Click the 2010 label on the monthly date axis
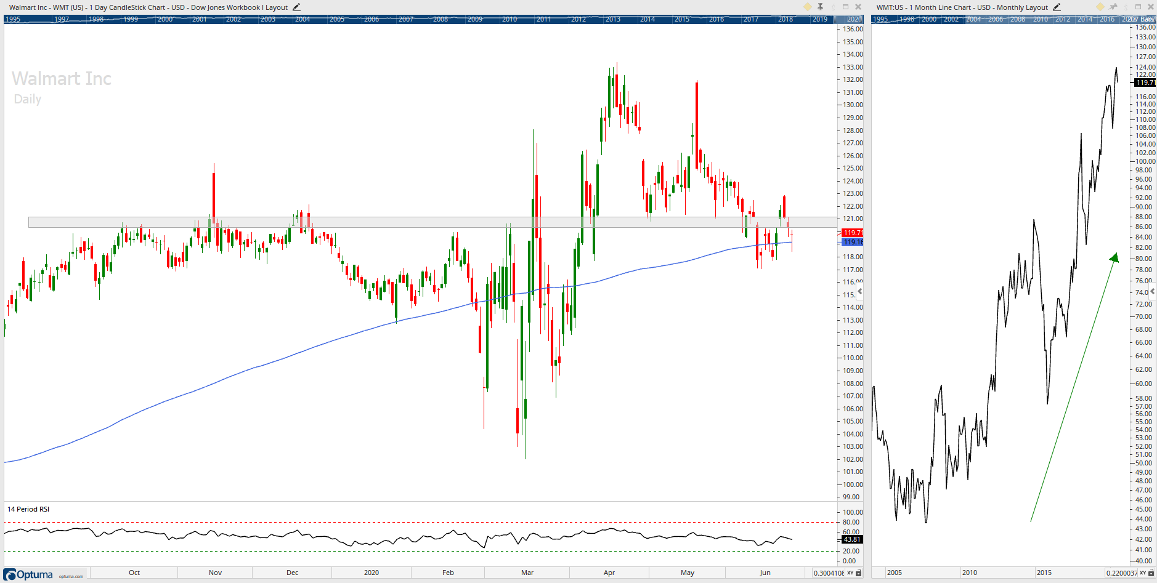The width and height of the screenshot is (1157, 583). [x=970, y=573]
